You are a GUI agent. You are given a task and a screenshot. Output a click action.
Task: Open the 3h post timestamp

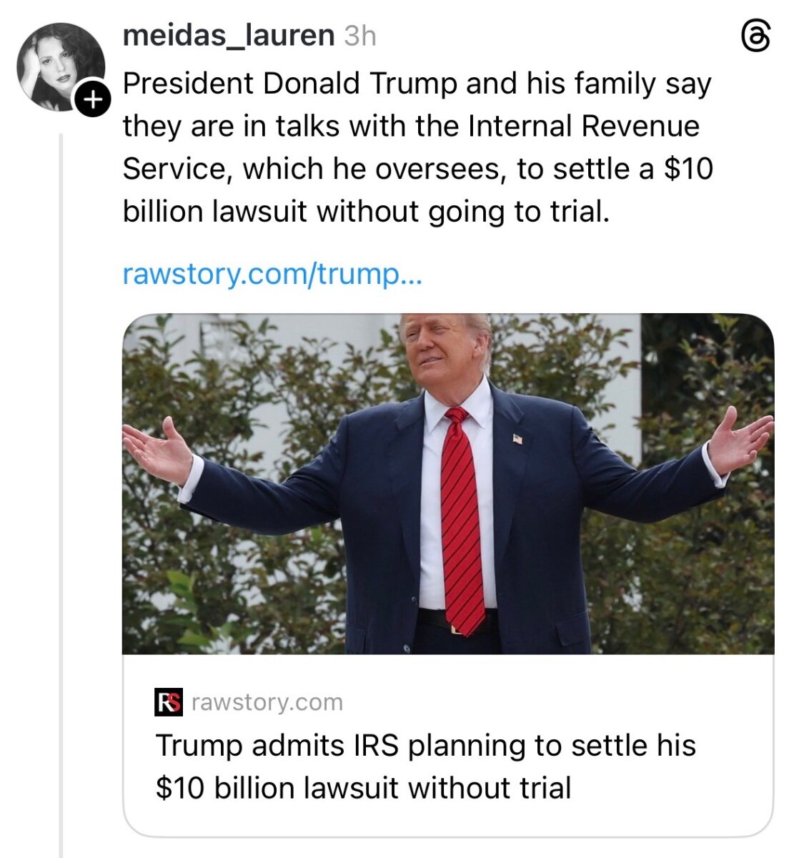[x=359, y=35]
